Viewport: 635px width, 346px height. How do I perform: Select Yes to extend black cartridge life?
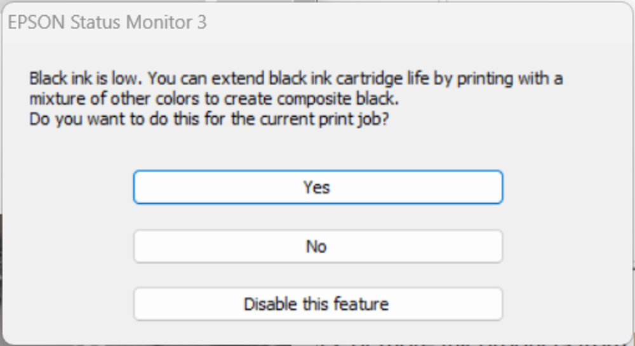317,187
